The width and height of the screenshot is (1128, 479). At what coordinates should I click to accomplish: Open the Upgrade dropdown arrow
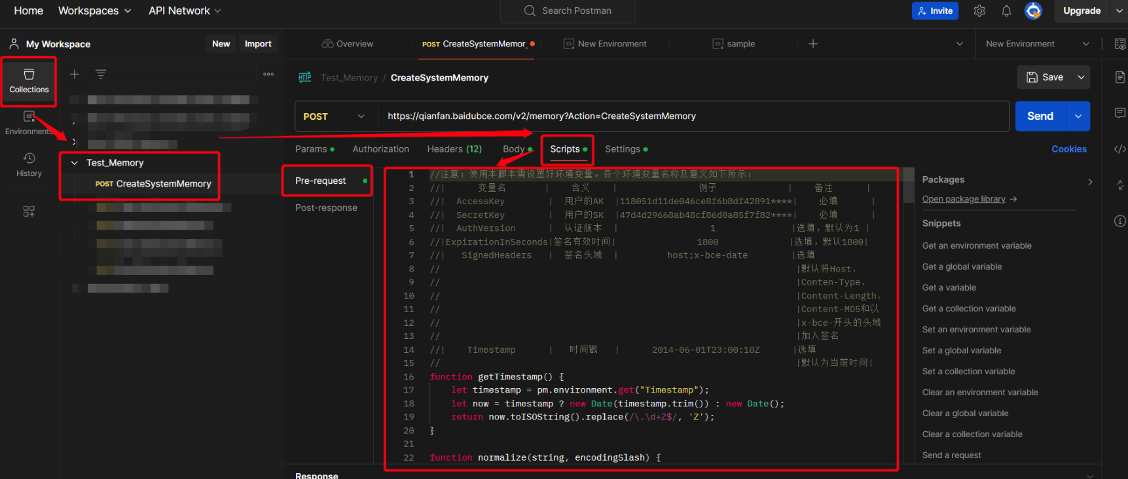pos(1119,10)
